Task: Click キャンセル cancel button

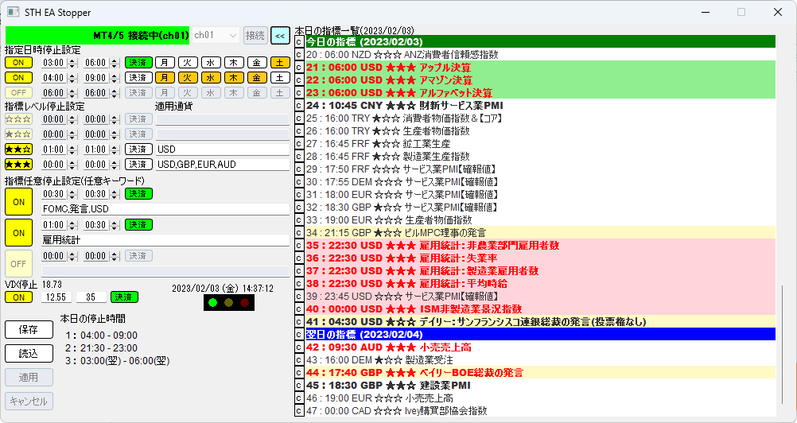Action: pos(29,402)
